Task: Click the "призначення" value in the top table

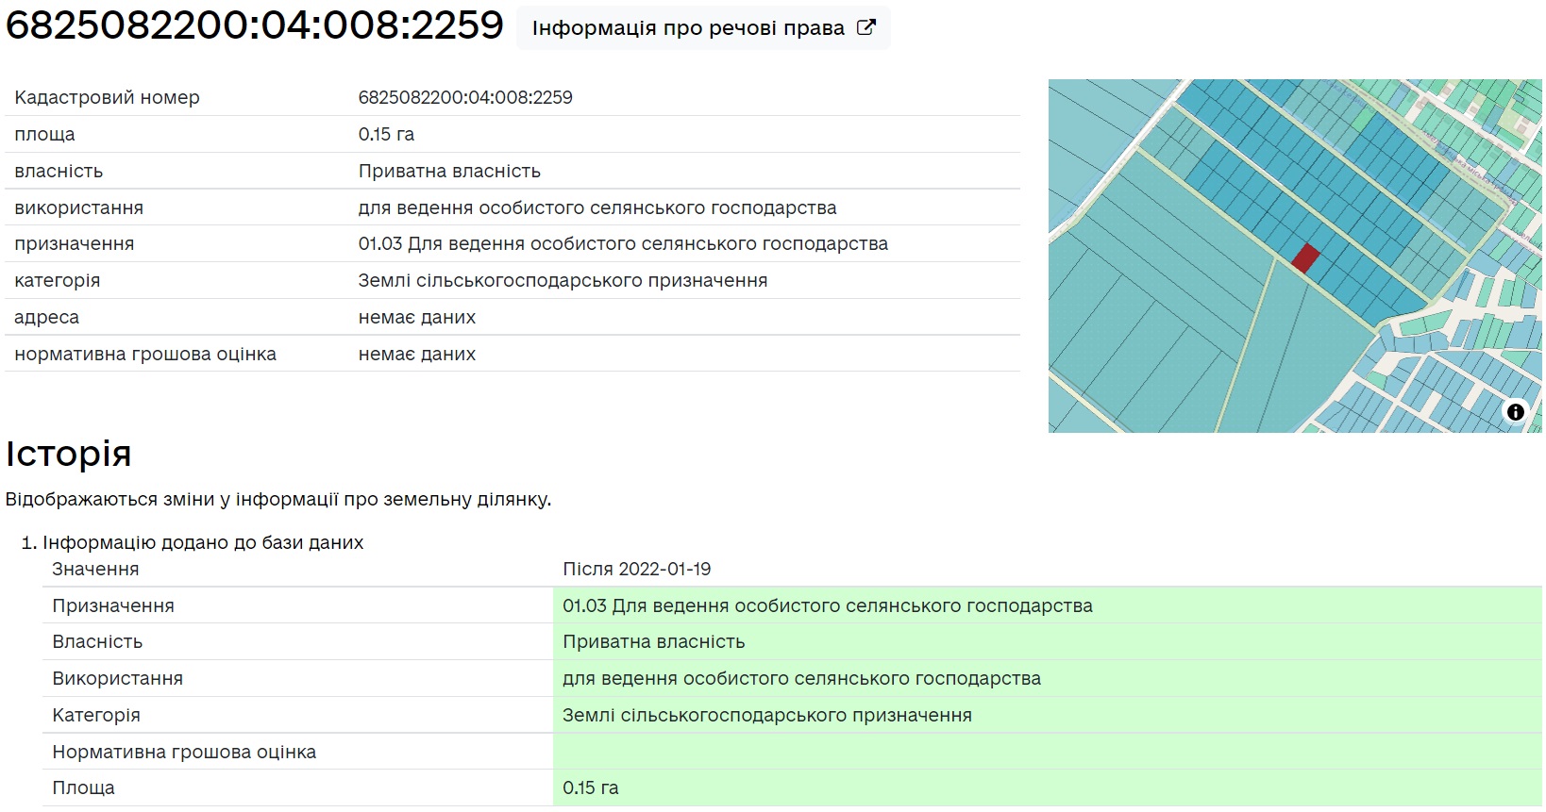Action: [622, 243]
